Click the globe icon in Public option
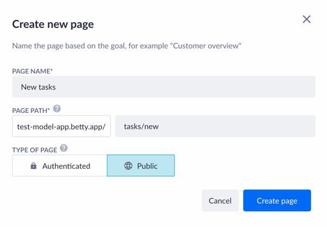Screen dimensions: 327x227 click(x=128, y=166)
